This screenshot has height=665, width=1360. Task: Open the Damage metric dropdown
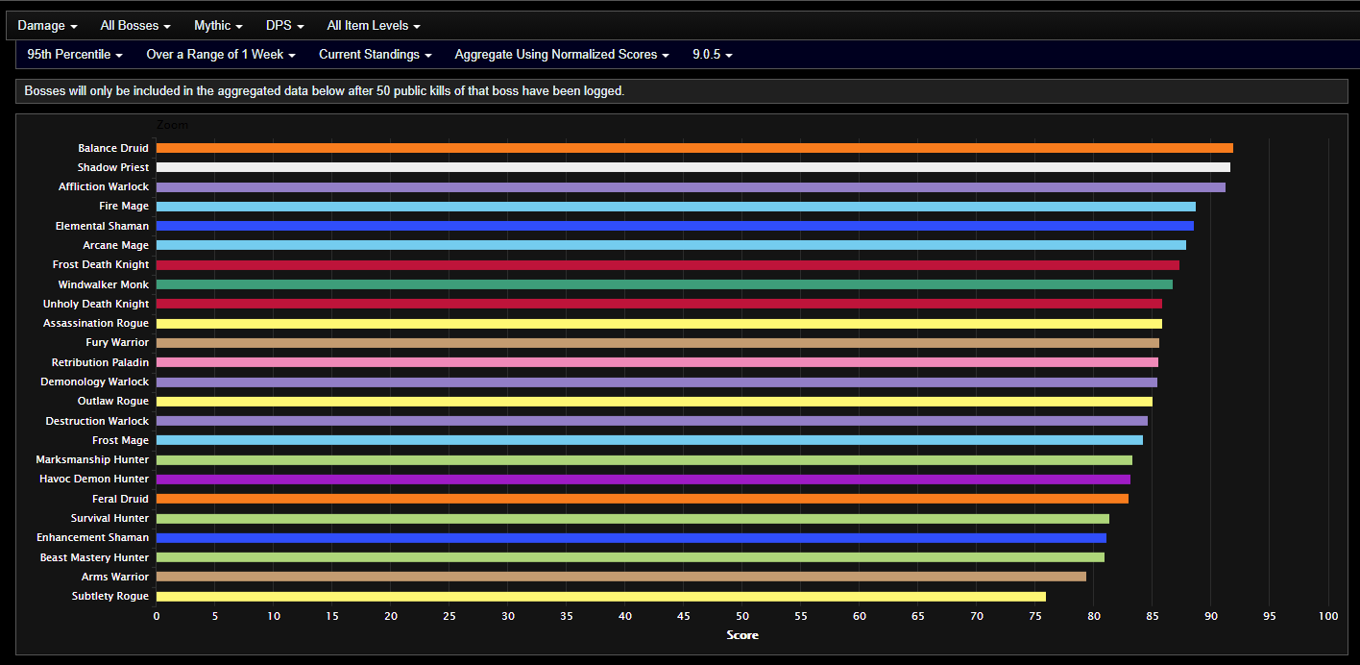(47, 26)
